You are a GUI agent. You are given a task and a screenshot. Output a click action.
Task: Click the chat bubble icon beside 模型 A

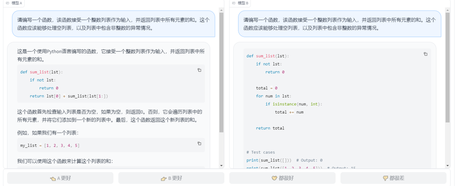pyautogui.click(x=7, y=3)
